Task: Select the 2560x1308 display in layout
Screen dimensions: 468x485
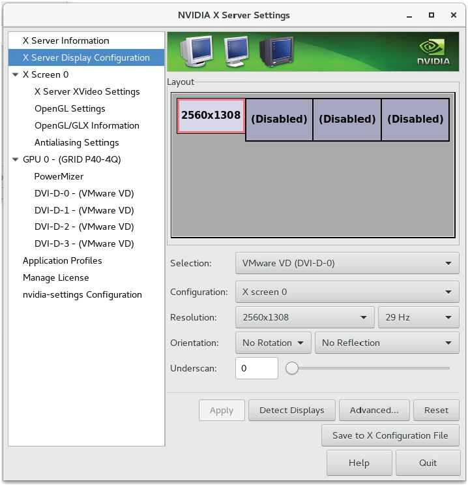Action: pos(211,116)
